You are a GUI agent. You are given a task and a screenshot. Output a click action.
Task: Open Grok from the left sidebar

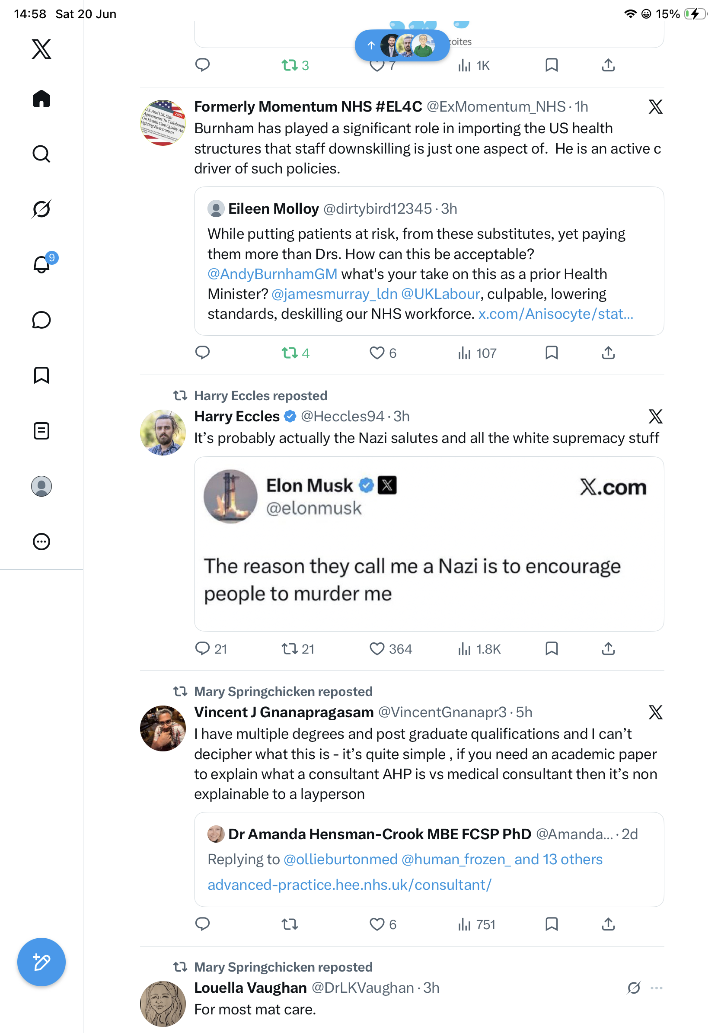[x=41, y=209]
